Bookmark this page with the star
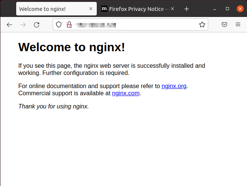This screenshot has height=186, width=247. 202,24
